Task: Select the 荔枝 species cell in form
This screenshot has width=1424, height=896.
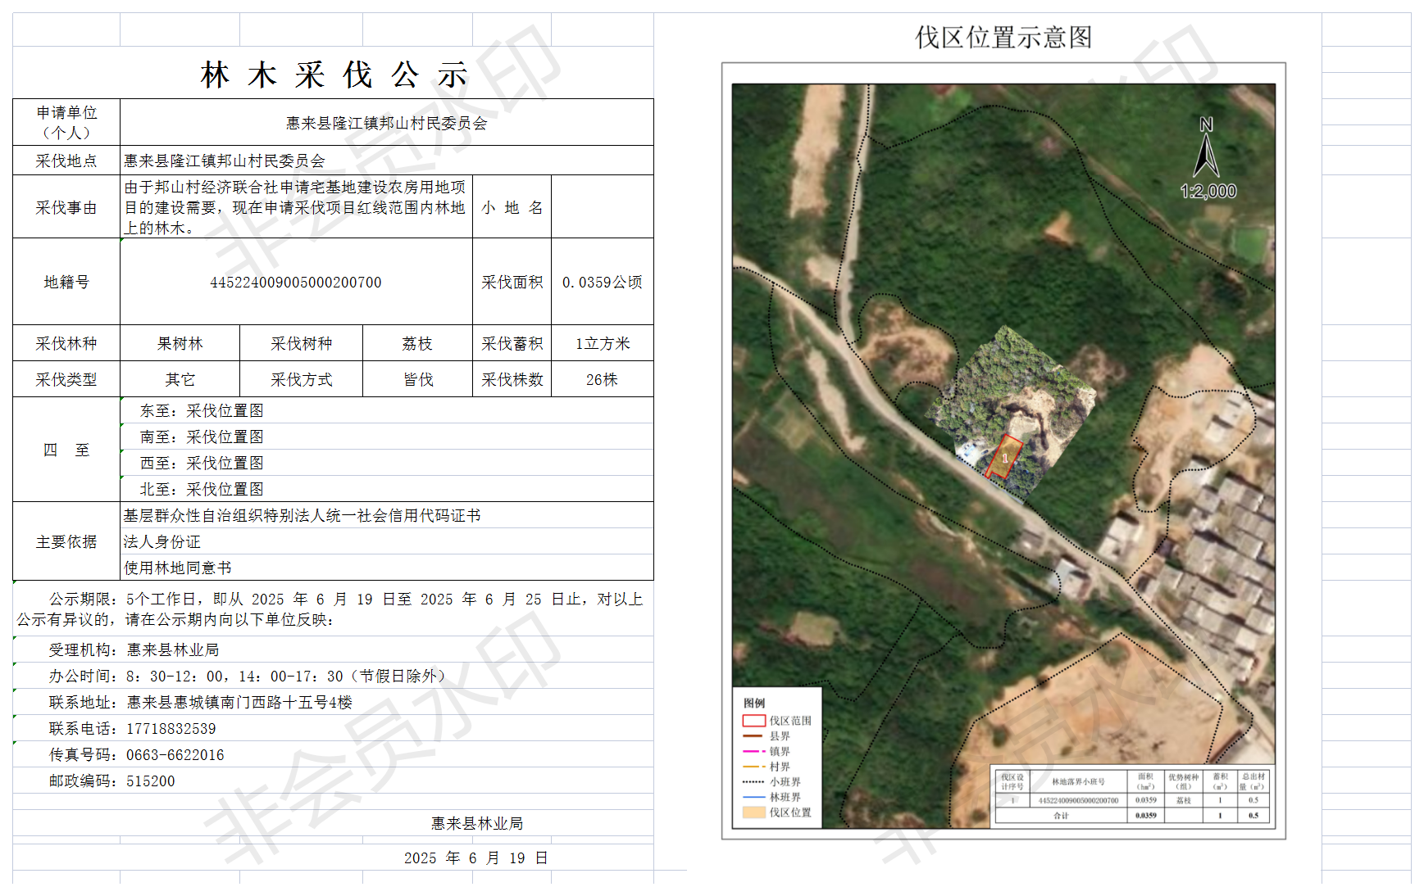Action: (417, 343)
